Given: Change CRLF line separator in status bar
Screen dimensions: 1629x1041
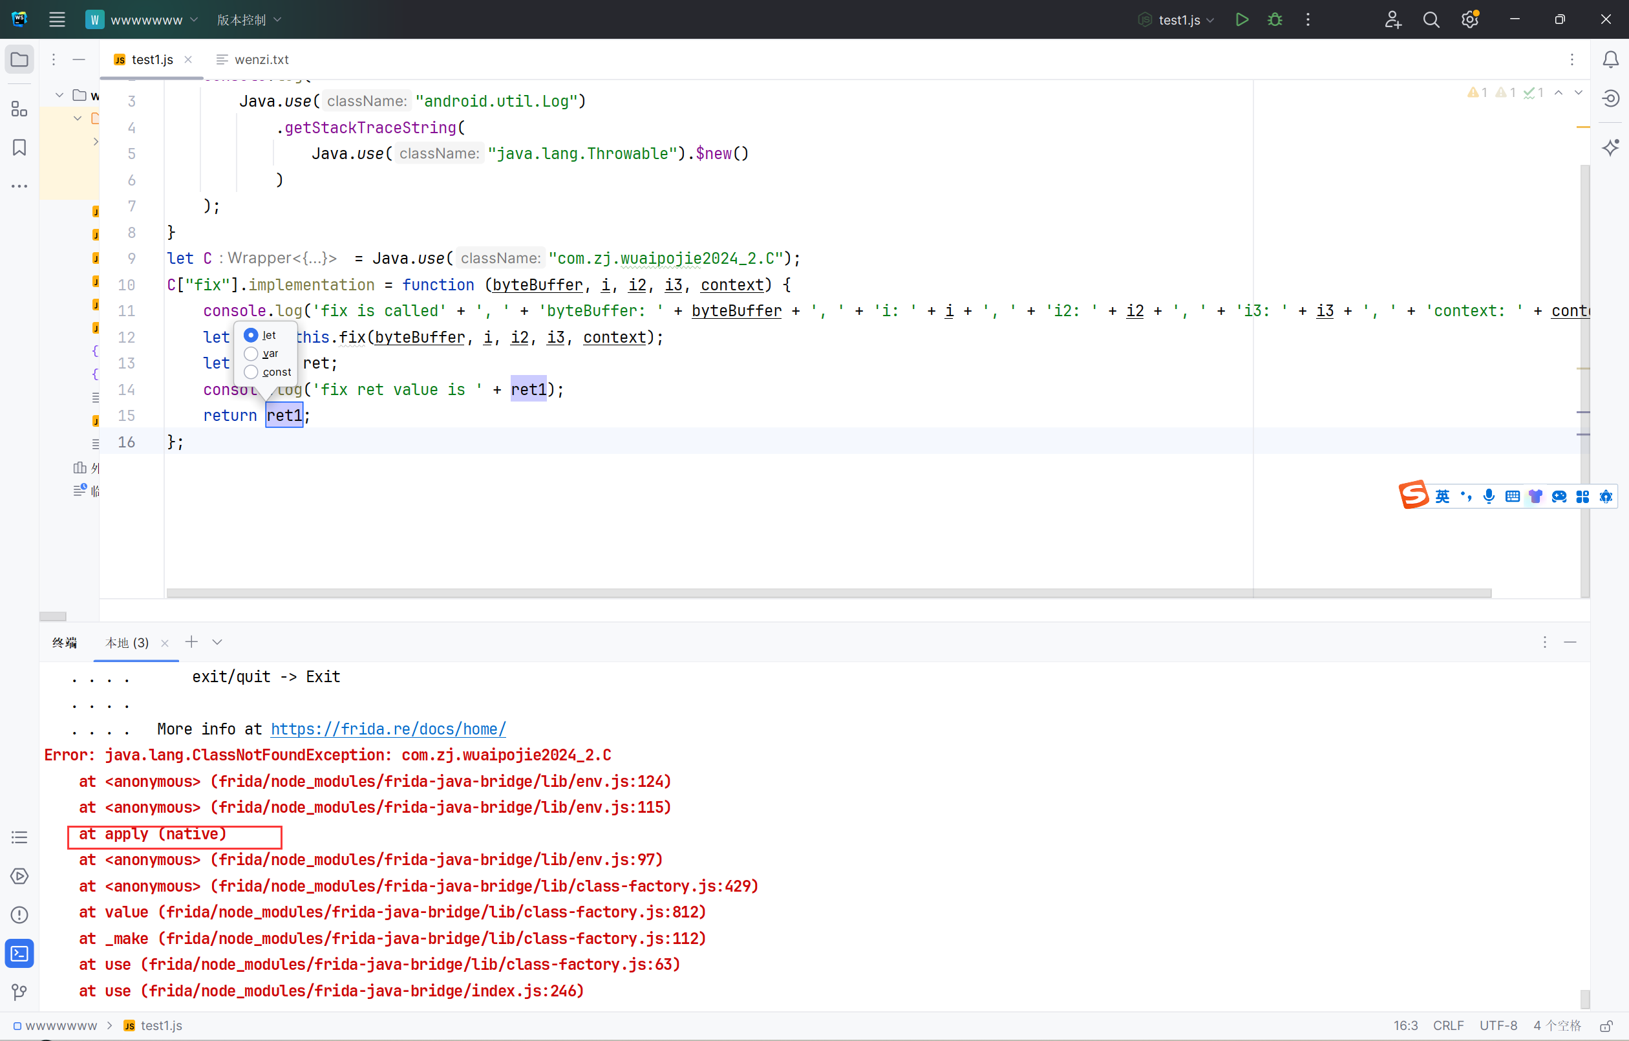Looking at the screenshot, I should pyautogui.click(x=1448, y=1026).
